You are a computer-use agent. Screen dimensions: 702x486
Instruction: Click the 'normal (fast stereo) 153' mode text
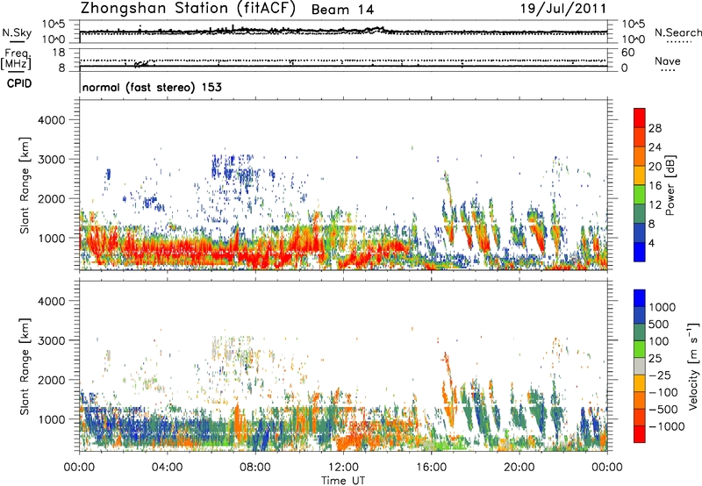tap(152, 87)
